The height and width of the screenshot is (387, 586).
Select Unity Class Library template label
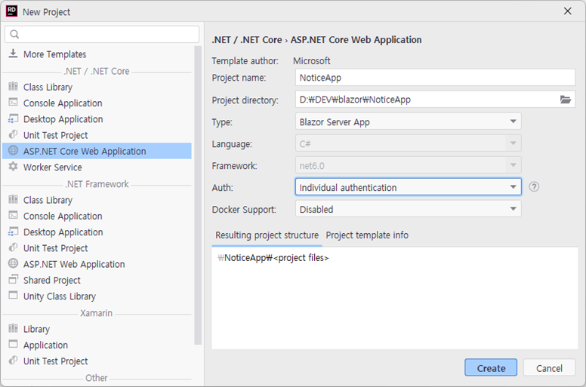point(60,296)
